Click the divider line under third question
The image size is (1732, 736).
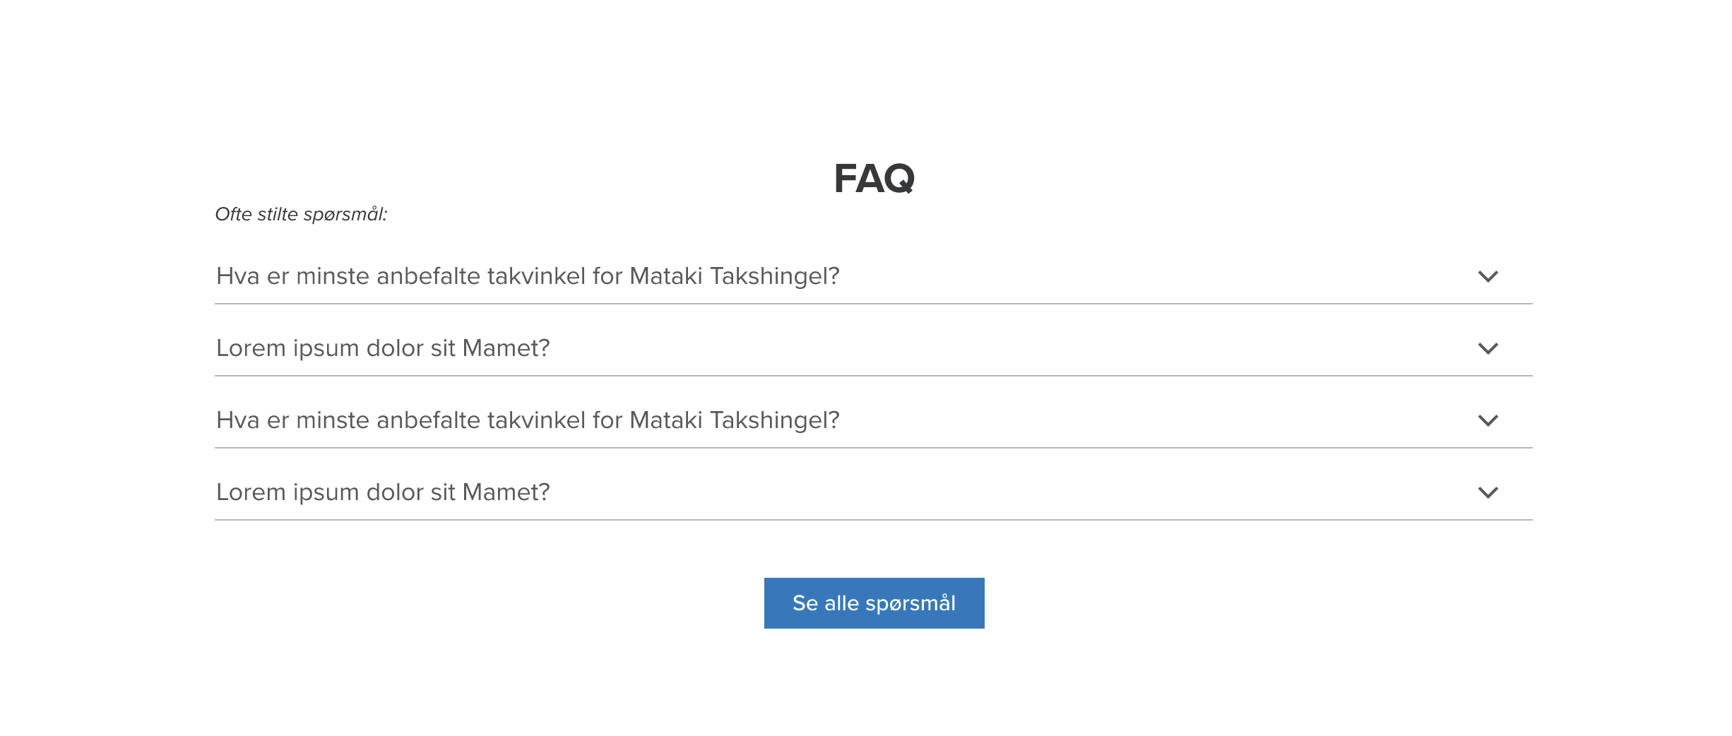coord(873,448)
